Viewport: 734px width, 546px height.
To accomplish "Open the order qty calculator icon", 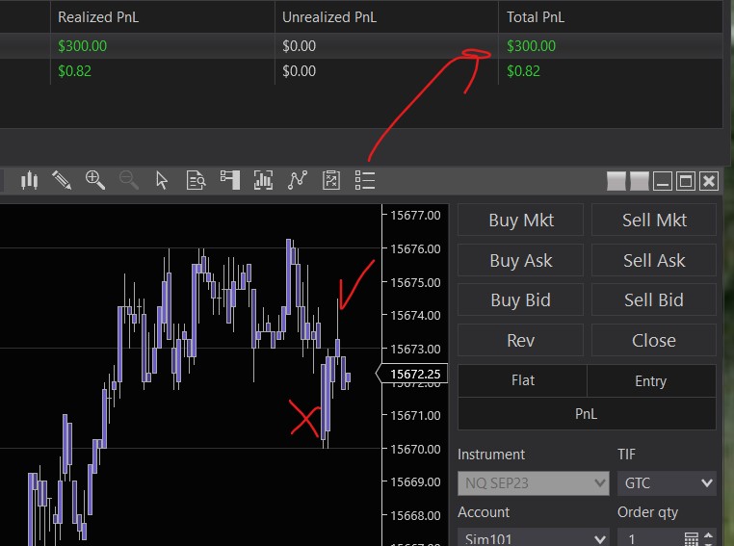I will (x=691, y=539).
